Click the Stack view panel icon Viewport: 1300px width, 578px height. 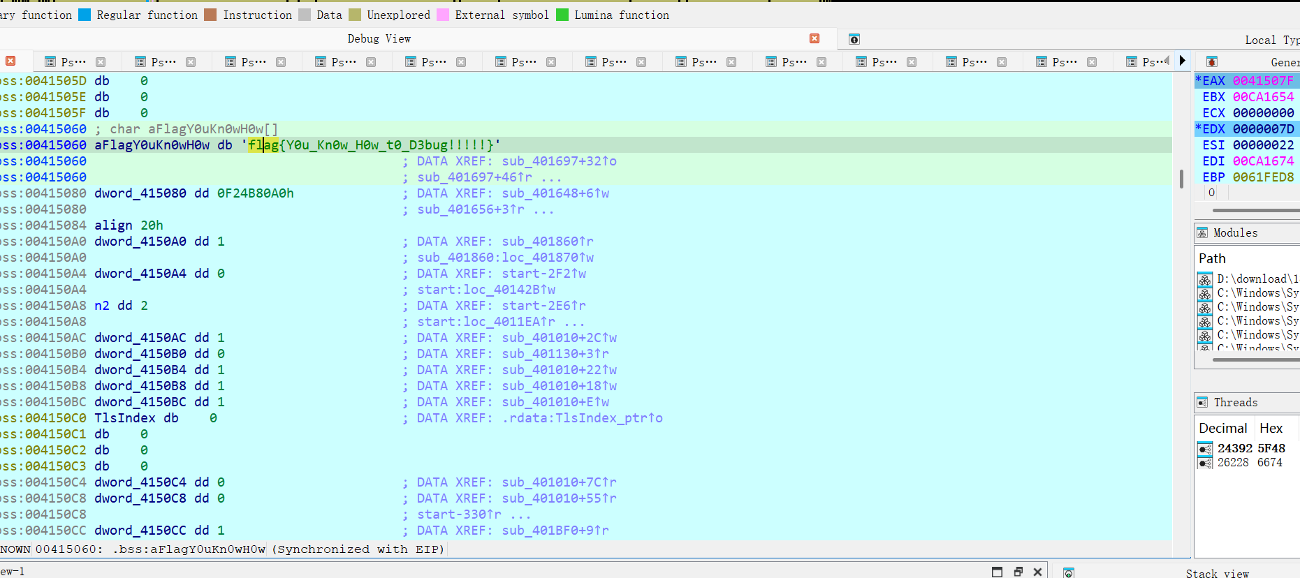click(1069, 573)
